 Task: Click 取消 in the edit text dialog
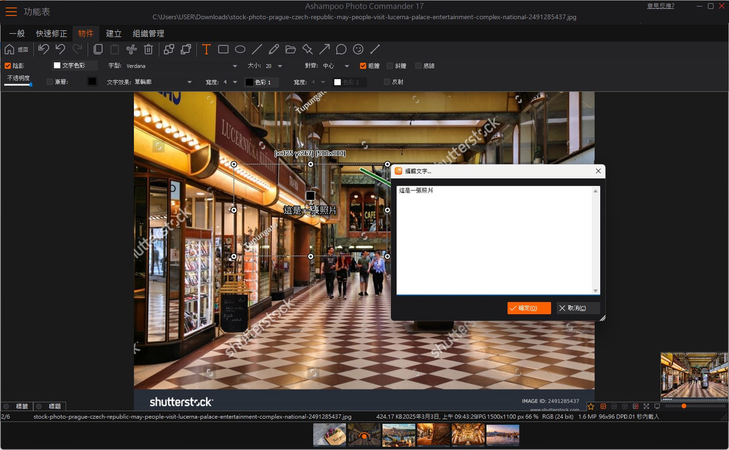click(x=578, y=308)
